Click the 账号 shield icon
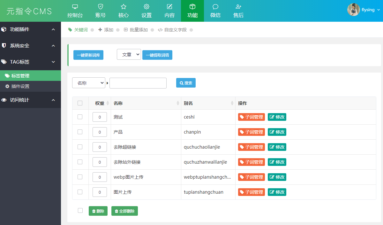Screen dimensions: 383x225 pyautogui.click(x=101, y=7)
